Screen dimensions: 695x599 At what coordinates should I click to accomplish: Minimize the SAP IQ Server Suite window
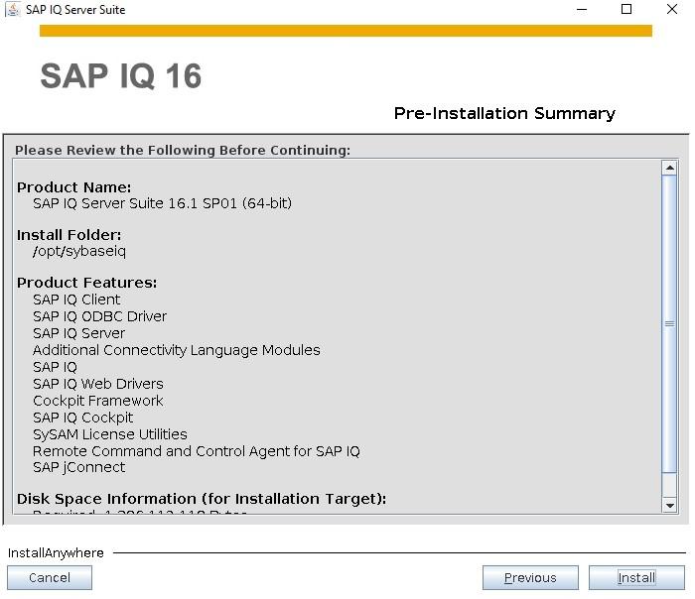(x=582, y=9)
